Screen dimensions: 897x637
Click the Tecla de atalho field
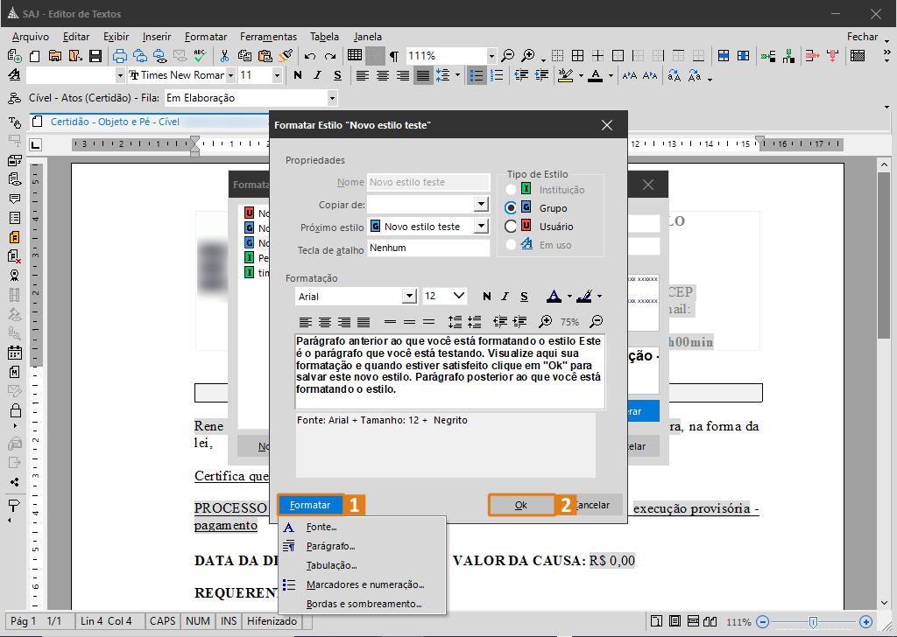click(x=428, y=248)
